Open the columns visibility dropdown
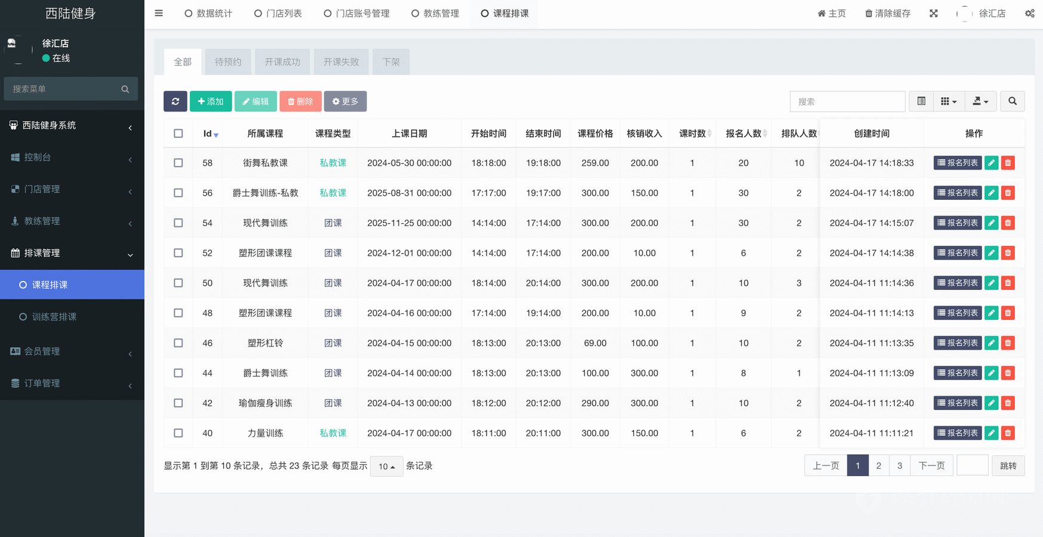The height and width of the screenshot is (537, 1043). 948,101
